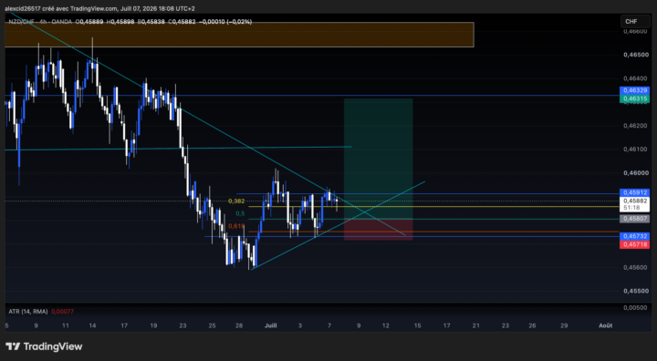Click the TradingView logo

point(44,346)
